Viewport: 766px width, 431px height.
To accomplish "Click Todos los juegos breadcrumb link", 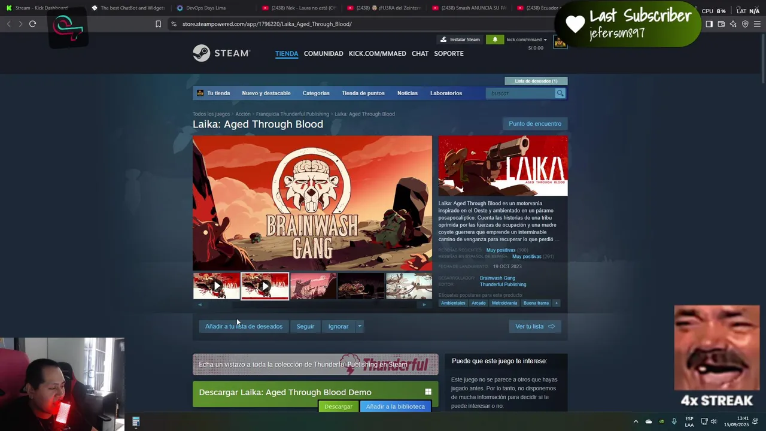I will click(x=211, y=114).
